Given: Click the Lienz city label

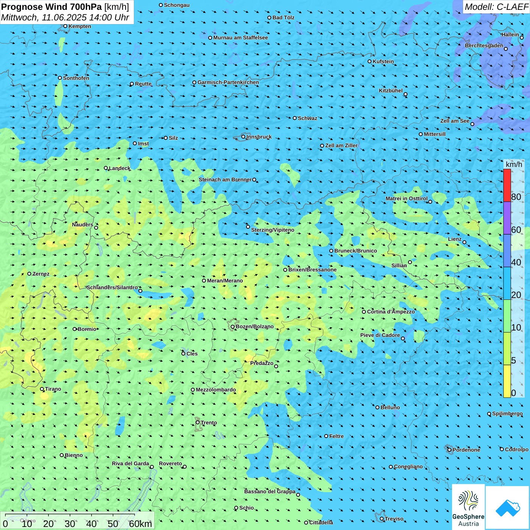Looking at the screenshot, I should tap(455, 239).
